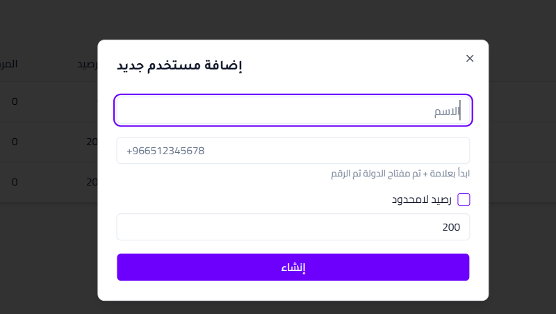Enable the رصيد لامحدود checkbox

[x=464, y=200]
